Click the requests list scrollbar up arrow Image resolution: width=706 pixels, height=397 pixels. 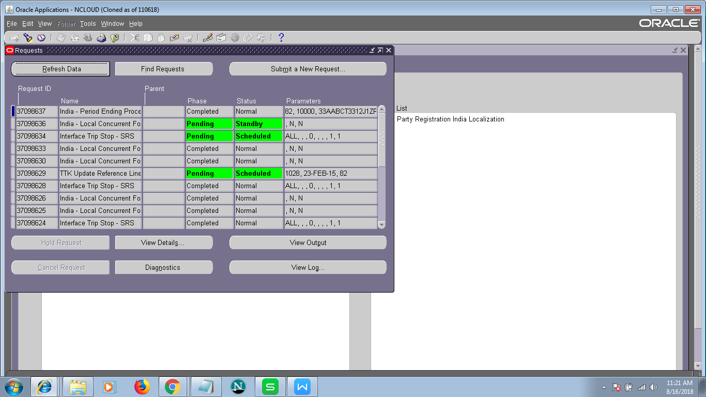(x=382, y=109)
